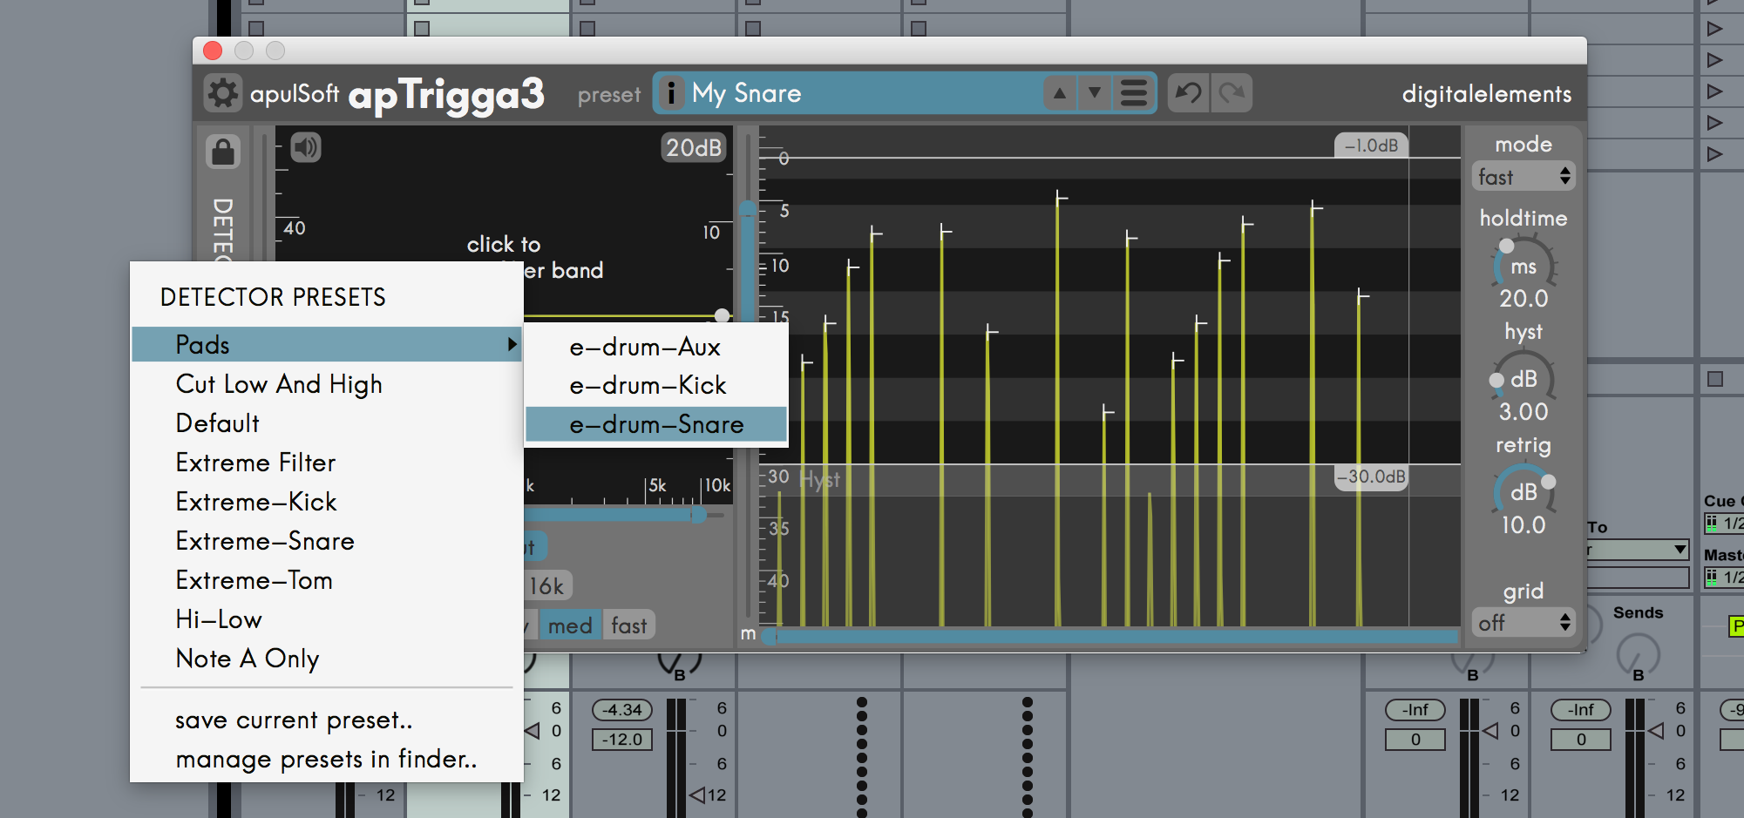This screenshot has height=818, width=1744.
Task: Go to next preset with down arrow
Action: (1095, 93)
